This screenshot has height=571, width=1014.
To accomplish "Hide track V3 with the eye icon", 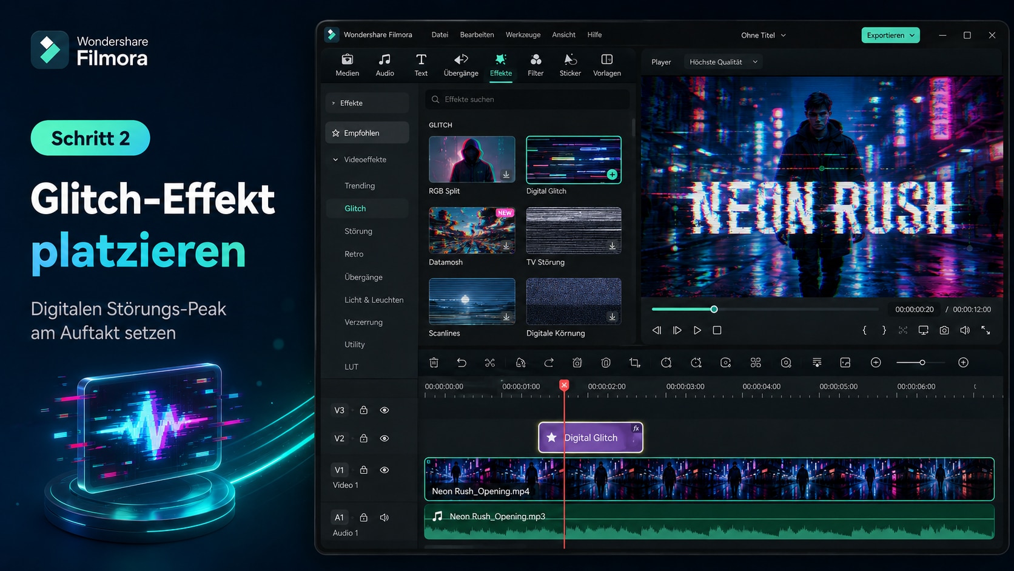I will click(384, 410).
